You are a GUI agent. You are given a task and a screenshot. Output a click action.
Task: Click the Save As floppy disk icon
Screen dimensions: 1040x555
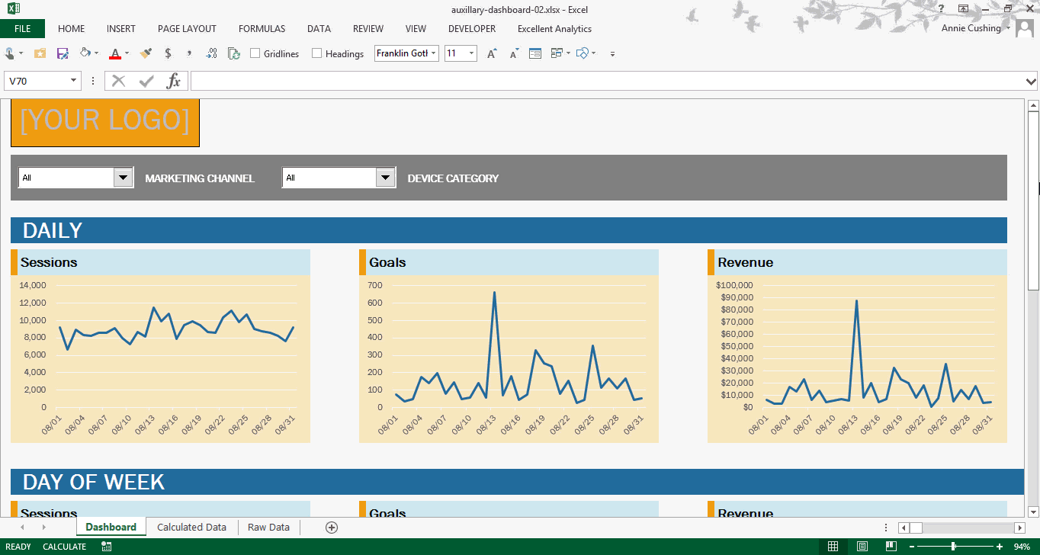pyautogui.click(x=63, y=53)
